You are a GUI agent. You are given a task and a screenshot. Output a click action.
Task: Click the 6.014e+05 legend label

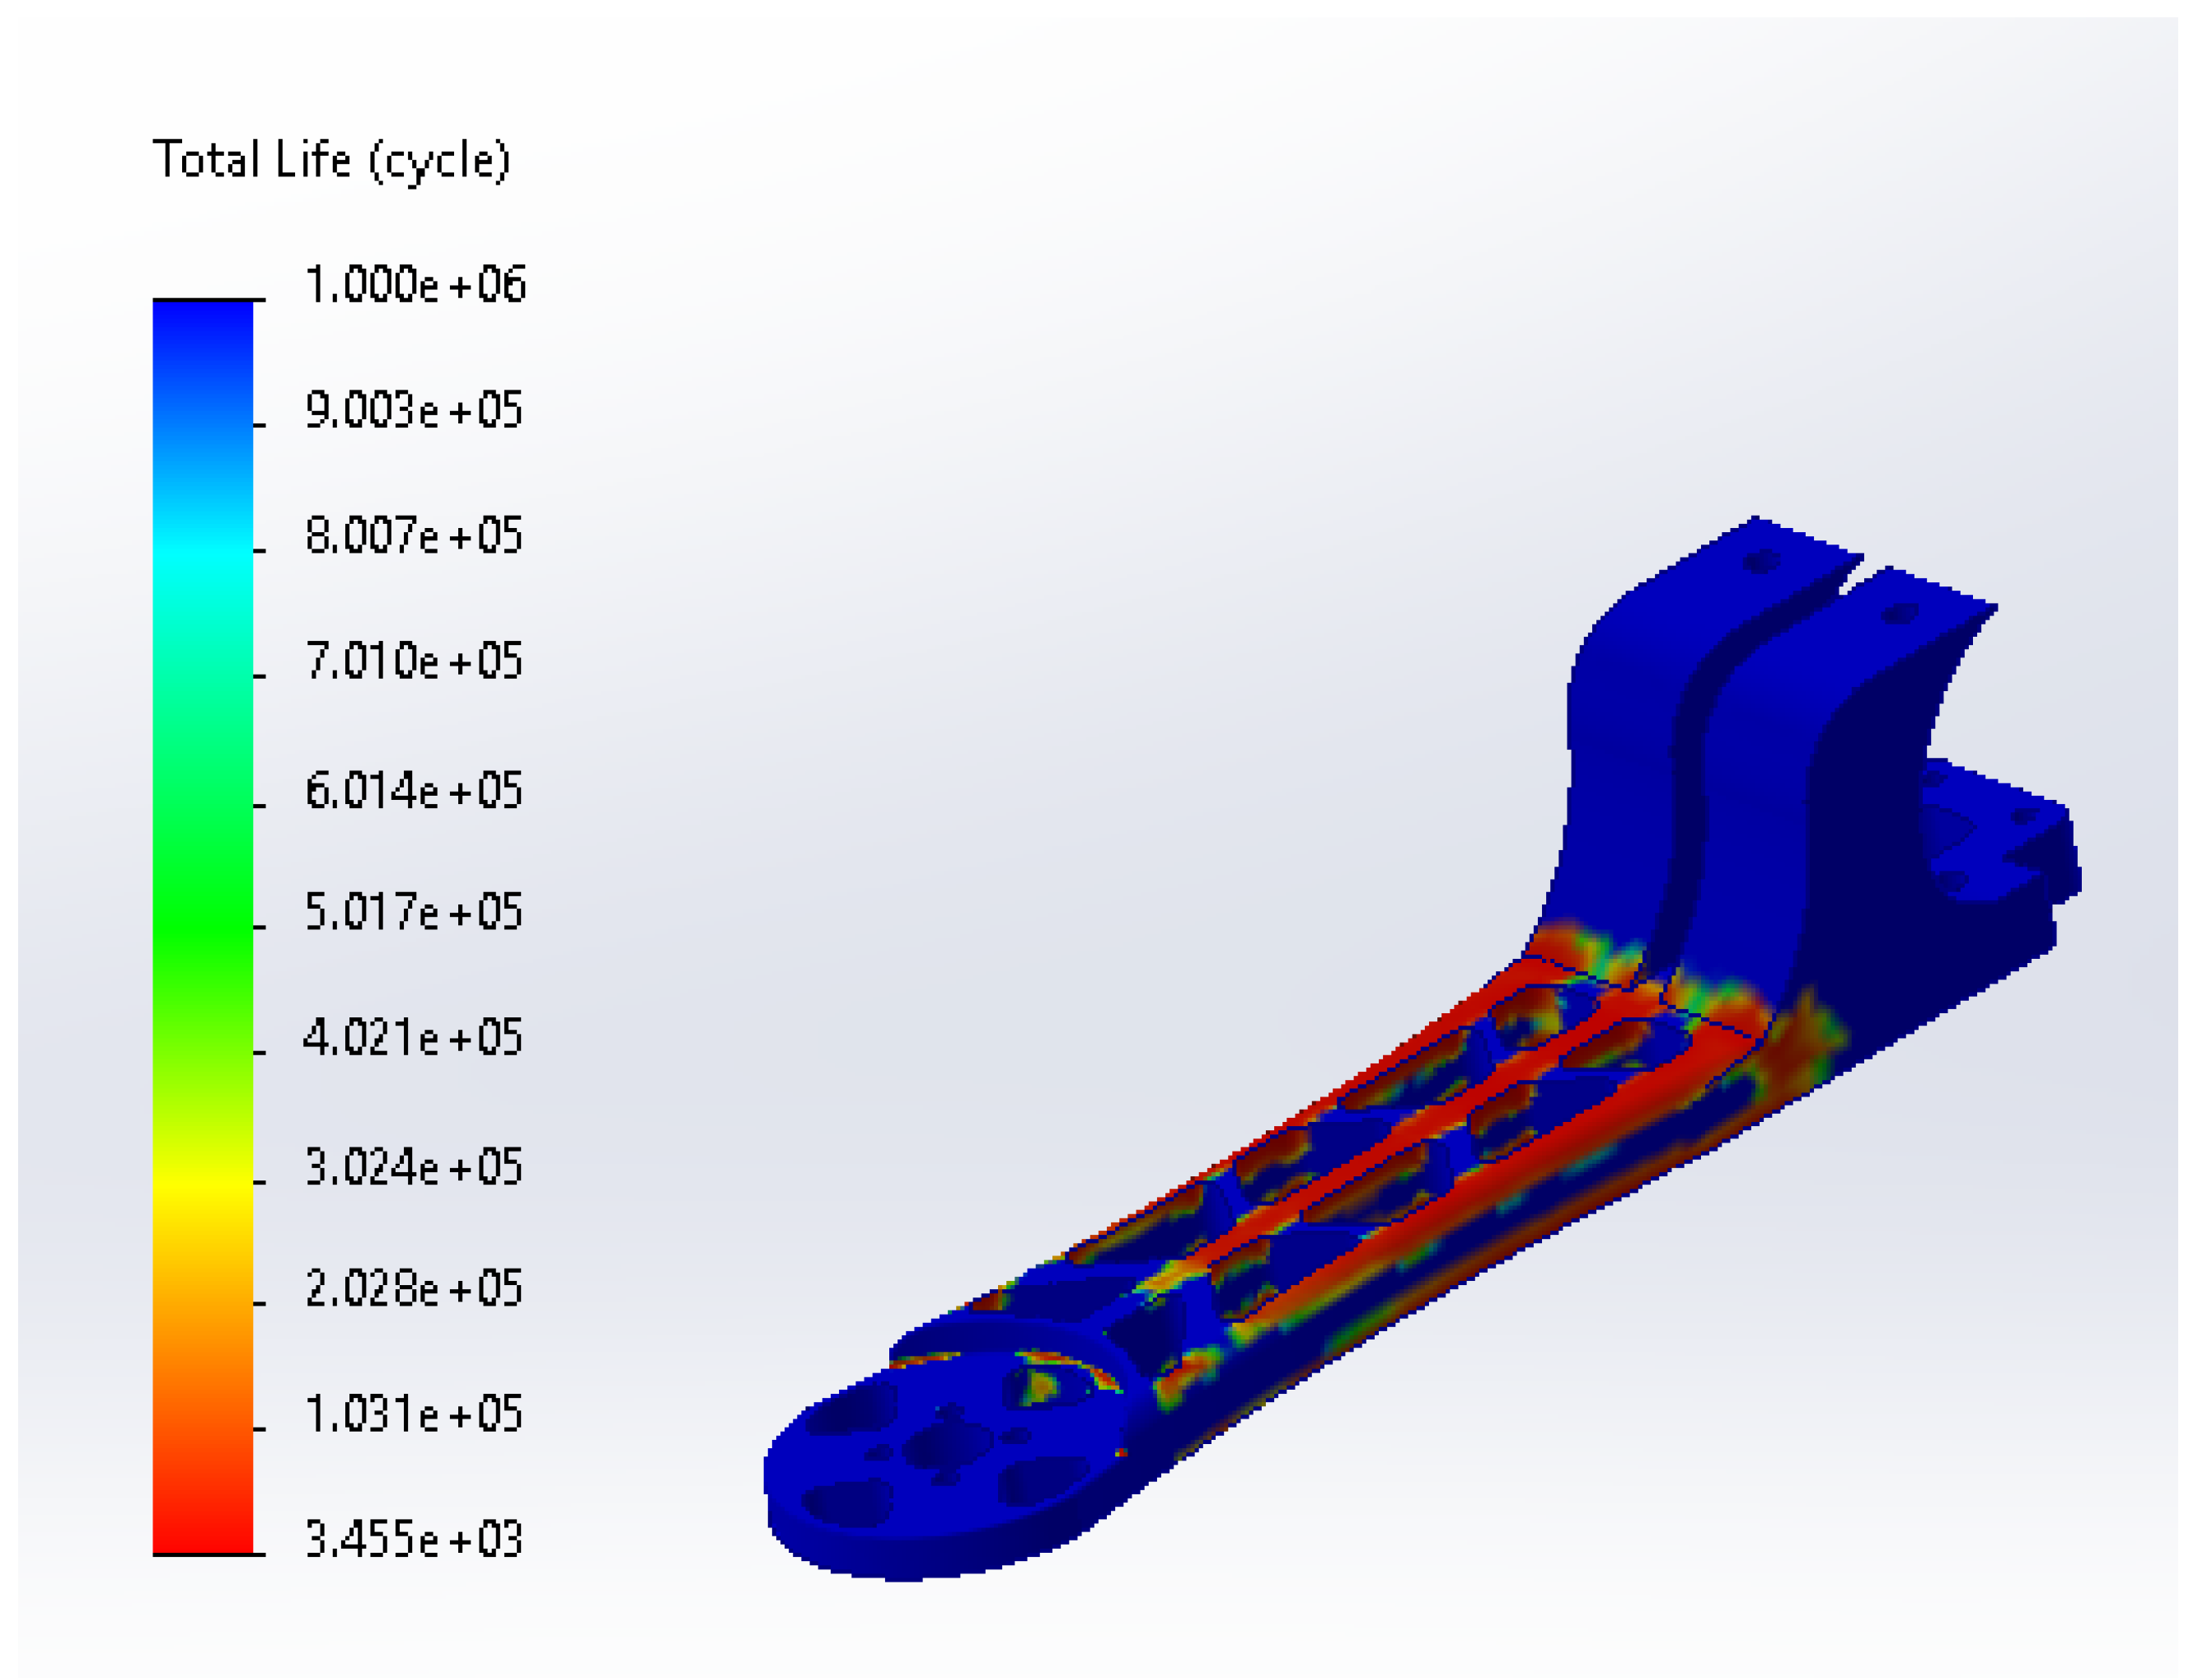click(414, 791)
